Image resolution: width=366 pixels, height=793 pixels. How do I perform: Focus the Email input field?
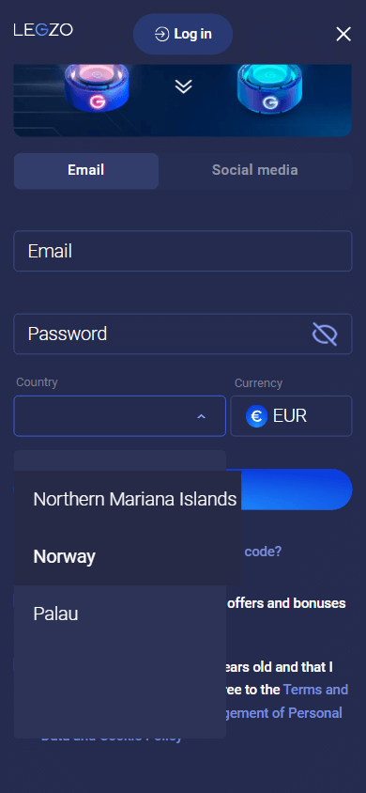tap(183, 251)
